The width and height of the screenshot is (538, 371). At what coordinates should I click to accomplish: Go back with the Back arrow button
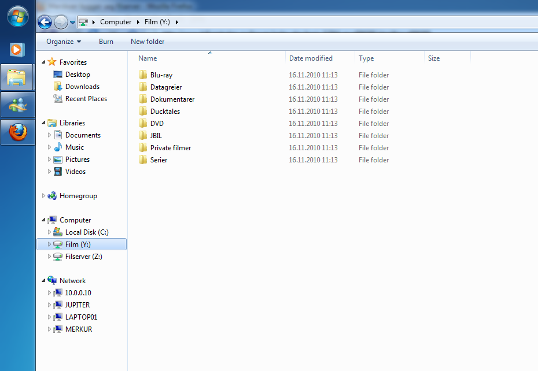click(45, 23)
